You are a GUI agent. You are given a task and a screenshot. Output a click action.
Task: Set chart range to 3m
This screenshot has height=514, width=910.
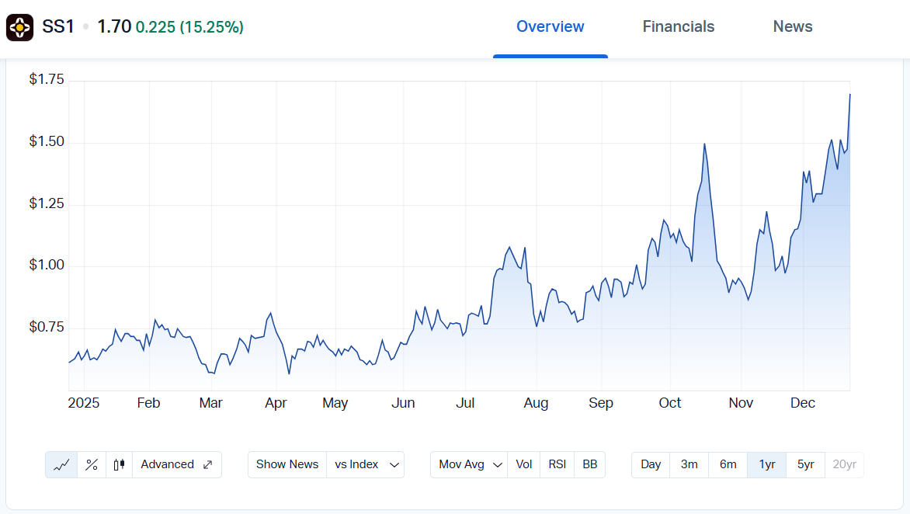pyautogui.click(x=689, y=465)
